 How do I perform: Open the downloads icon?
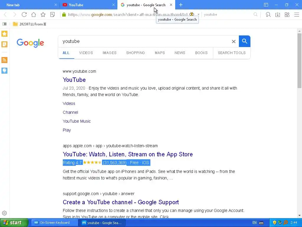pos(278,14)
